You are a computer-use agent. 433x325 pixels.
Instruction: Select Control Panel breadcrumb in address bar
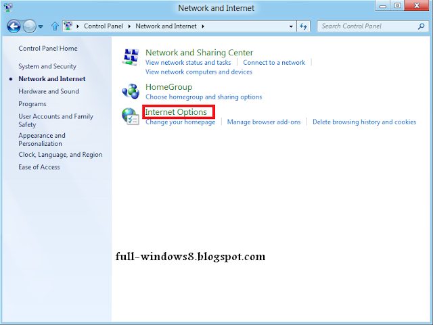click(104, 26)
